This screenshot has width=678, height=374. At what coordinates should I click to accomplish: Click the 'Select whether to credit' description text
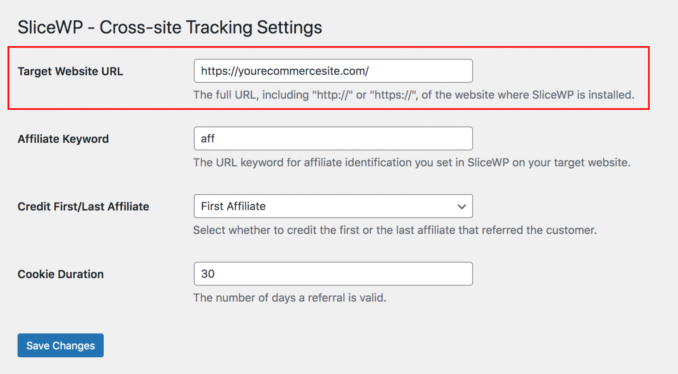(x=395, y=230)
